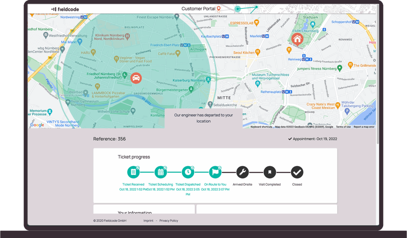The width and height of the screenshot is (407, 238).
Task: Click the Customer Portal pin icon
Action: tap(219, 9)
